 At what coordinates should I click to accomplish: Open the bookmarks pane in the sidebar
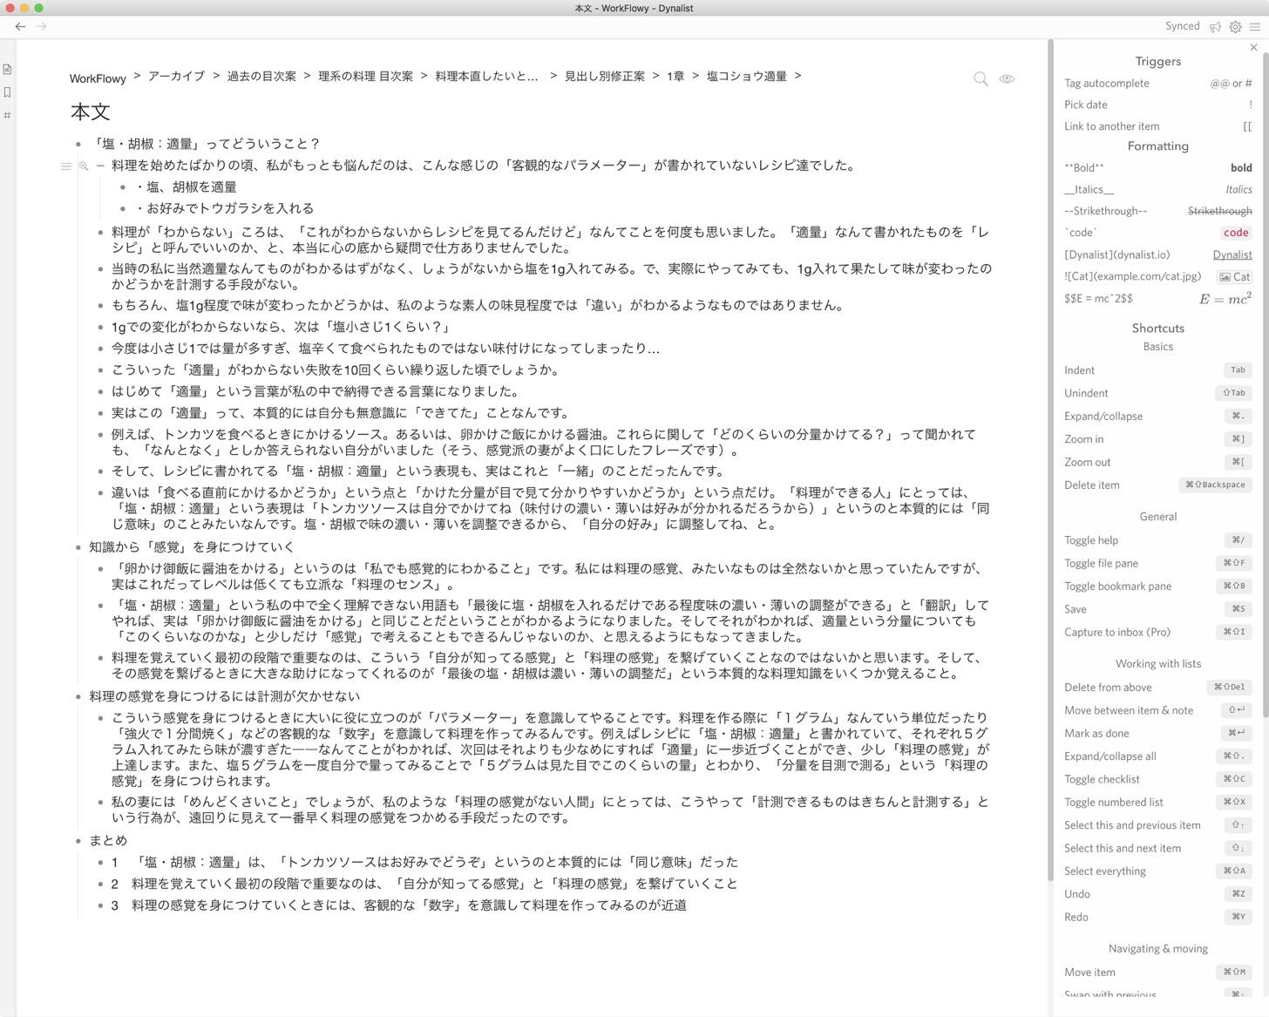coord(8,92)
